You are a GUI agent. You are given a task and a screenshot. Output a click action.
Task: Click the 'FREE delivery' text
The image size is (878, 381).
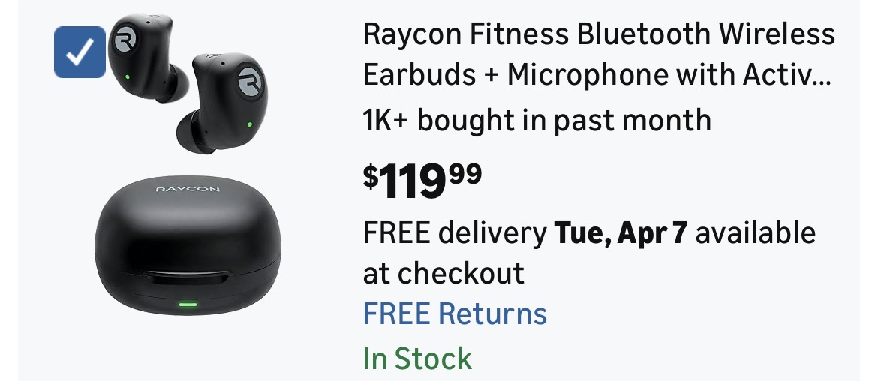point(456,232)
